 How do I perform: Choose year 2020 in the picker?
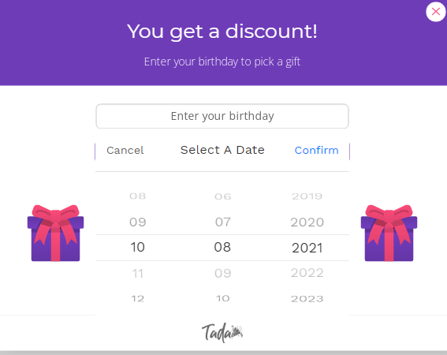tap(307, 222)
